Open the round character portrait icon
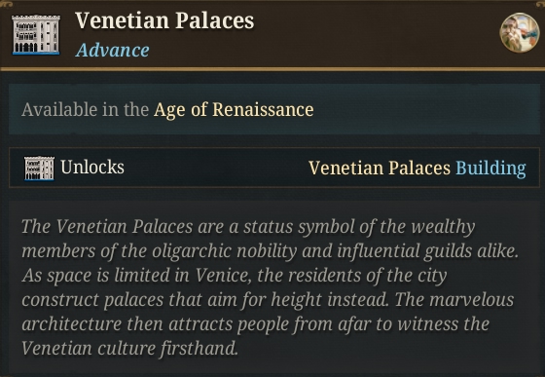The width and height of the screenshot is (545, 377). pos(520,33)
